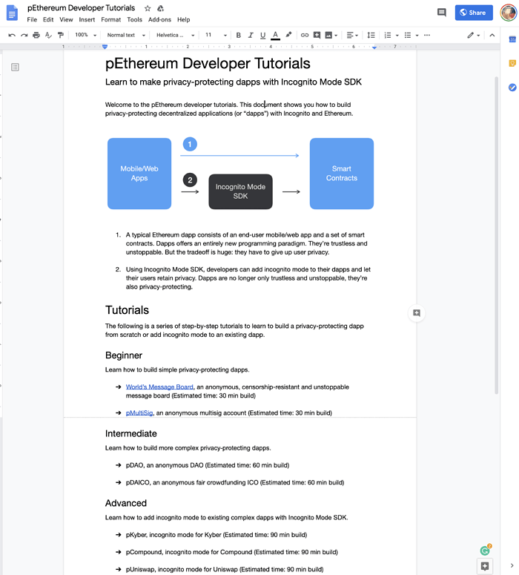This screenshot has width=519, height=575.
Task: Click the right margin marker on ruler
Action: coord(374,47)
